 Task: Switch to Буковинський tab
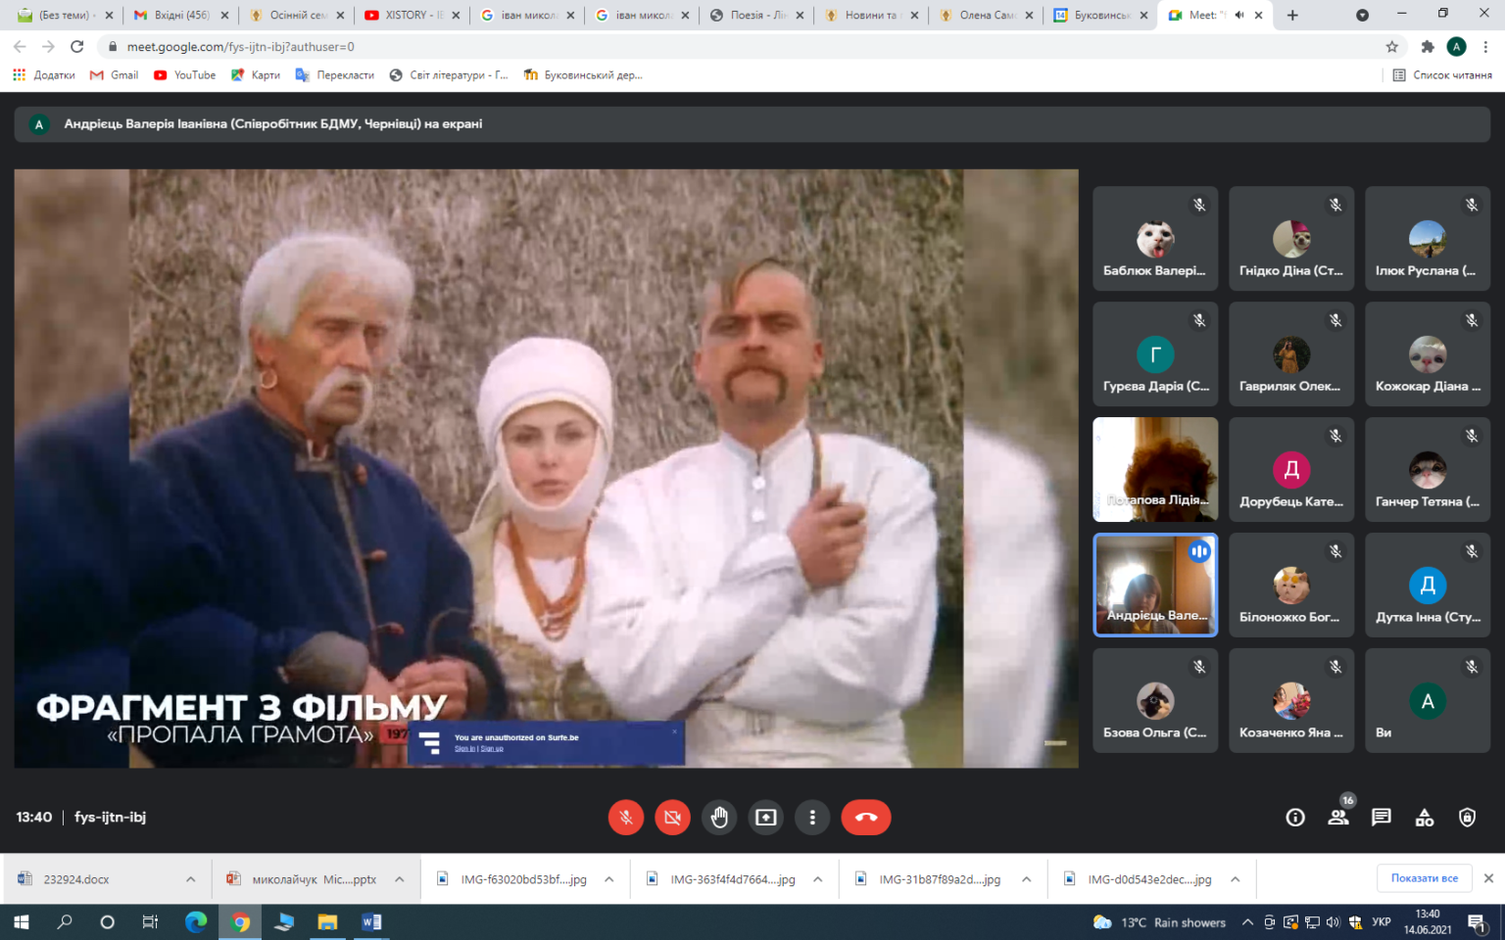[x=1101, y=15]
